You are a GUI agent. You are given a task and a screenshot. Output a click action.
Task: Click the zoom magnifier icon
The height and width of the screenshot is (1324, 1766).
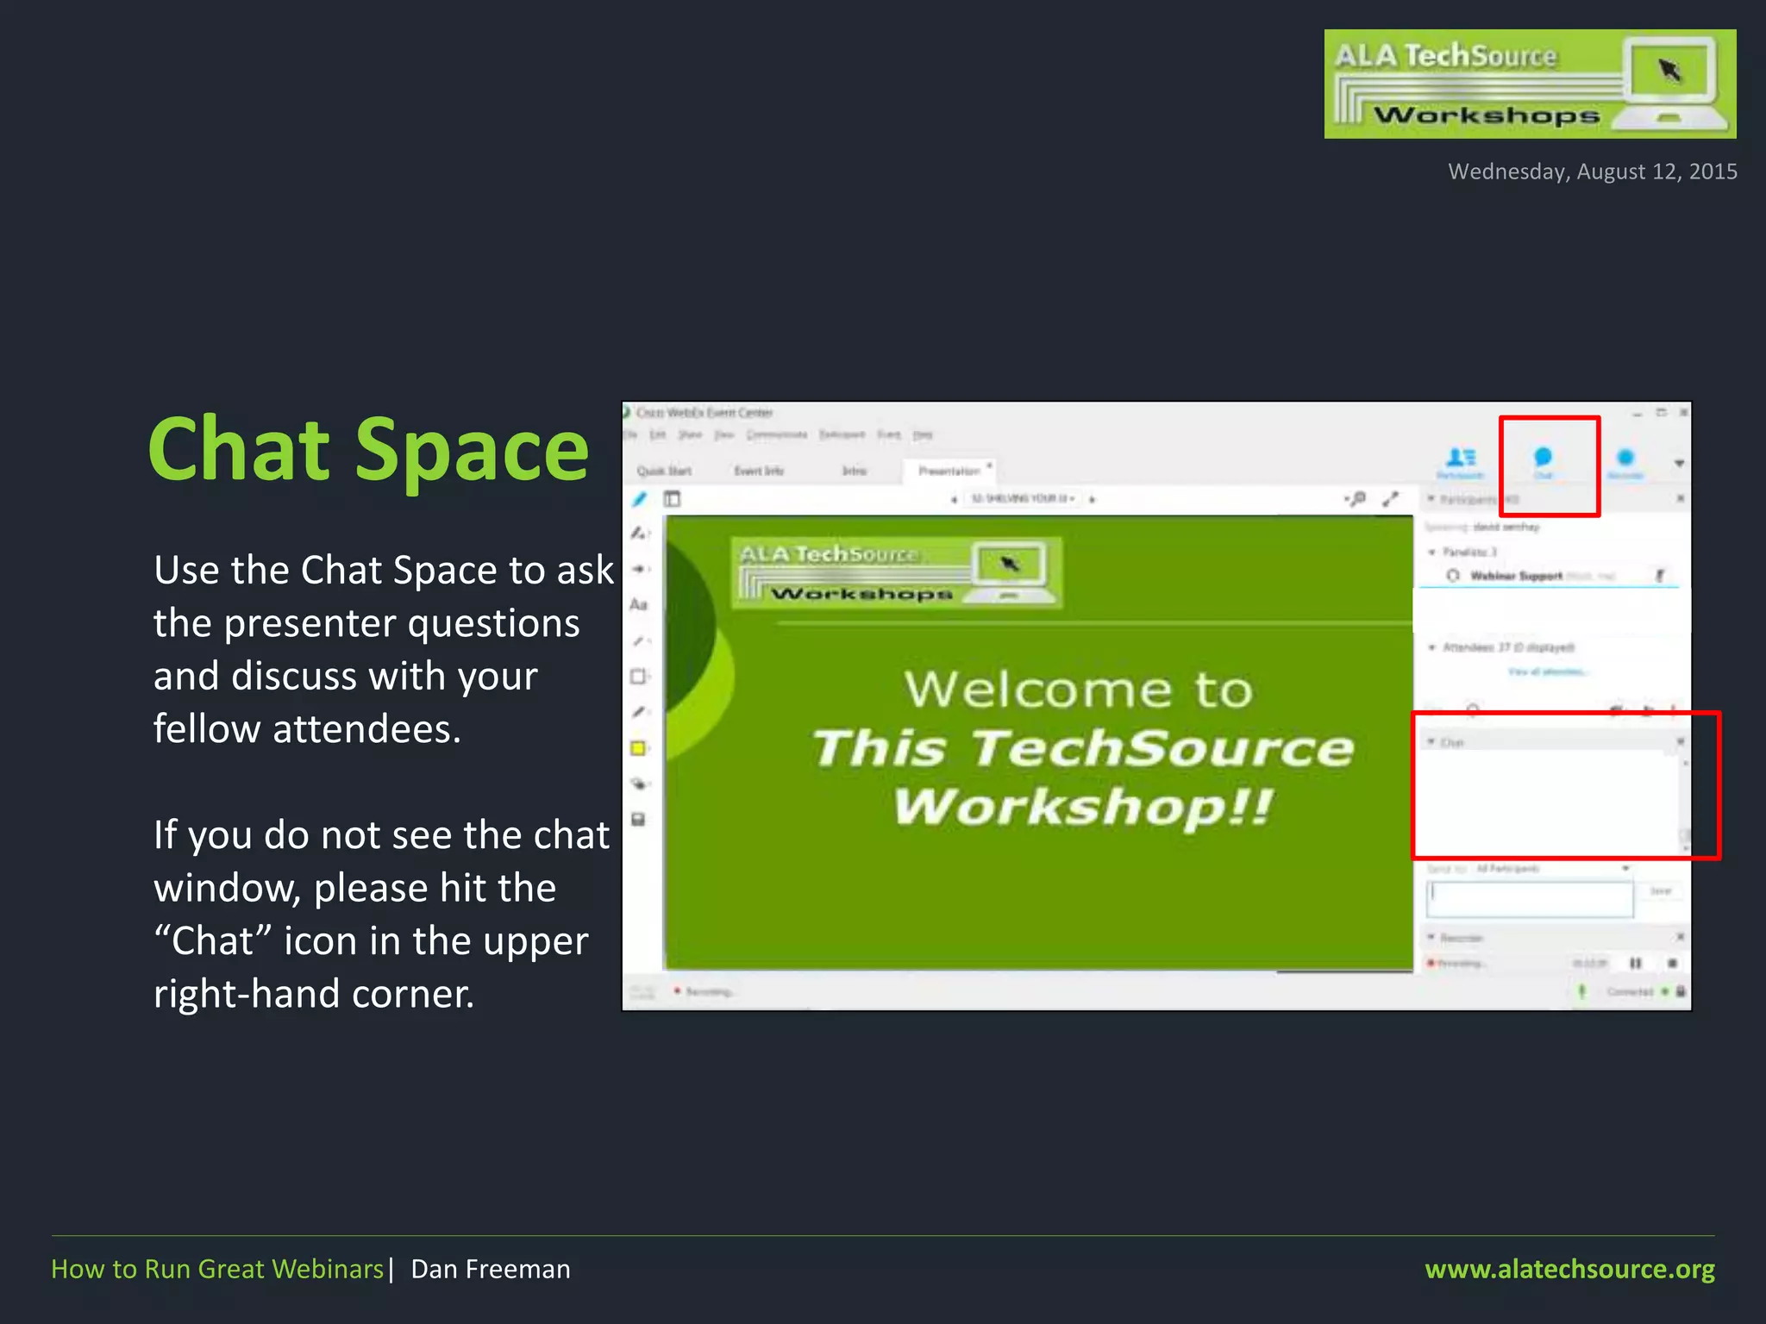(x=1356, y=499)
